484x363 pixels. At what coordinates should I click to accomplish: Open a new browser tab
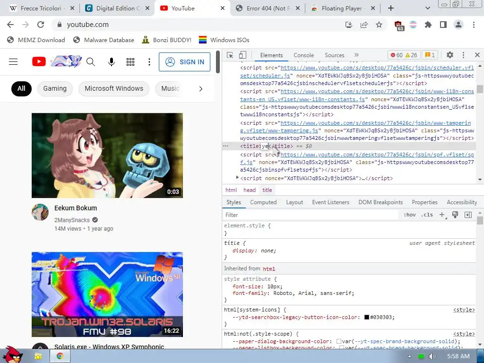click(x=391, y=9)
